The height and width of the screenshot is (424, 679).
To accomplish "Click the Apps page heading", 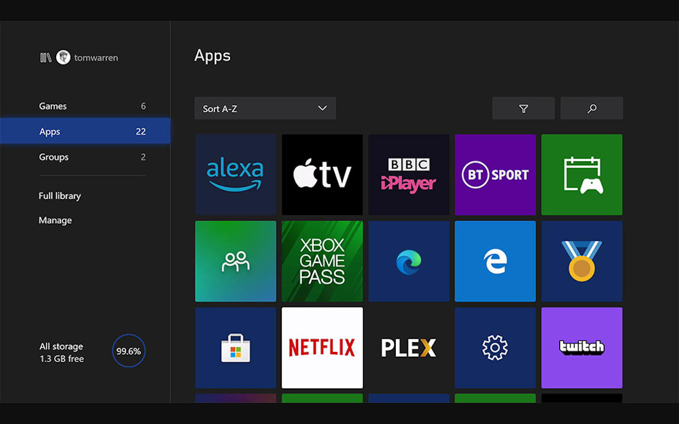I will tap(212, 56).
